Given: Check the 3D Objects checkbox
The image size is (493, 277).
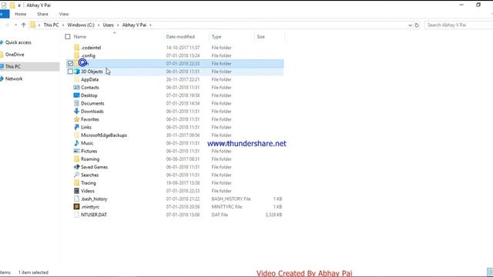Looking at the screenshot, I should pyautogui.click(x=70, y=72).
